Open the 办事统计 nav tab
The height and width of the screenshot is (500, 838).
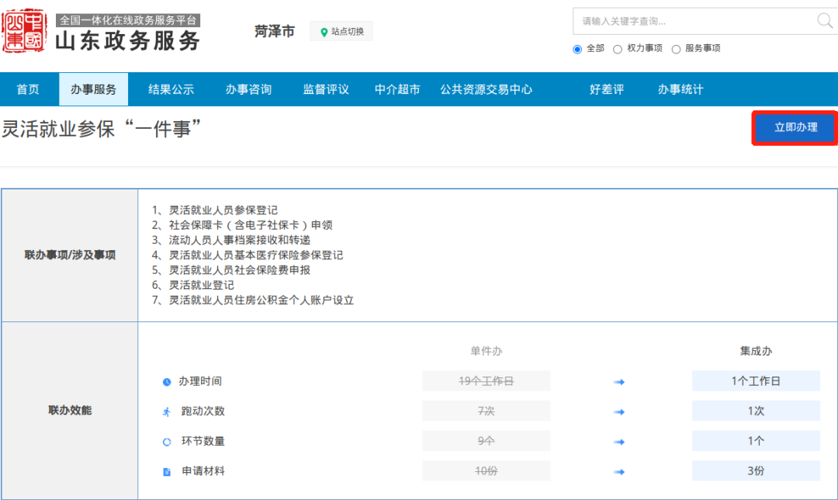pyautogui.click(x=680, y=89)
